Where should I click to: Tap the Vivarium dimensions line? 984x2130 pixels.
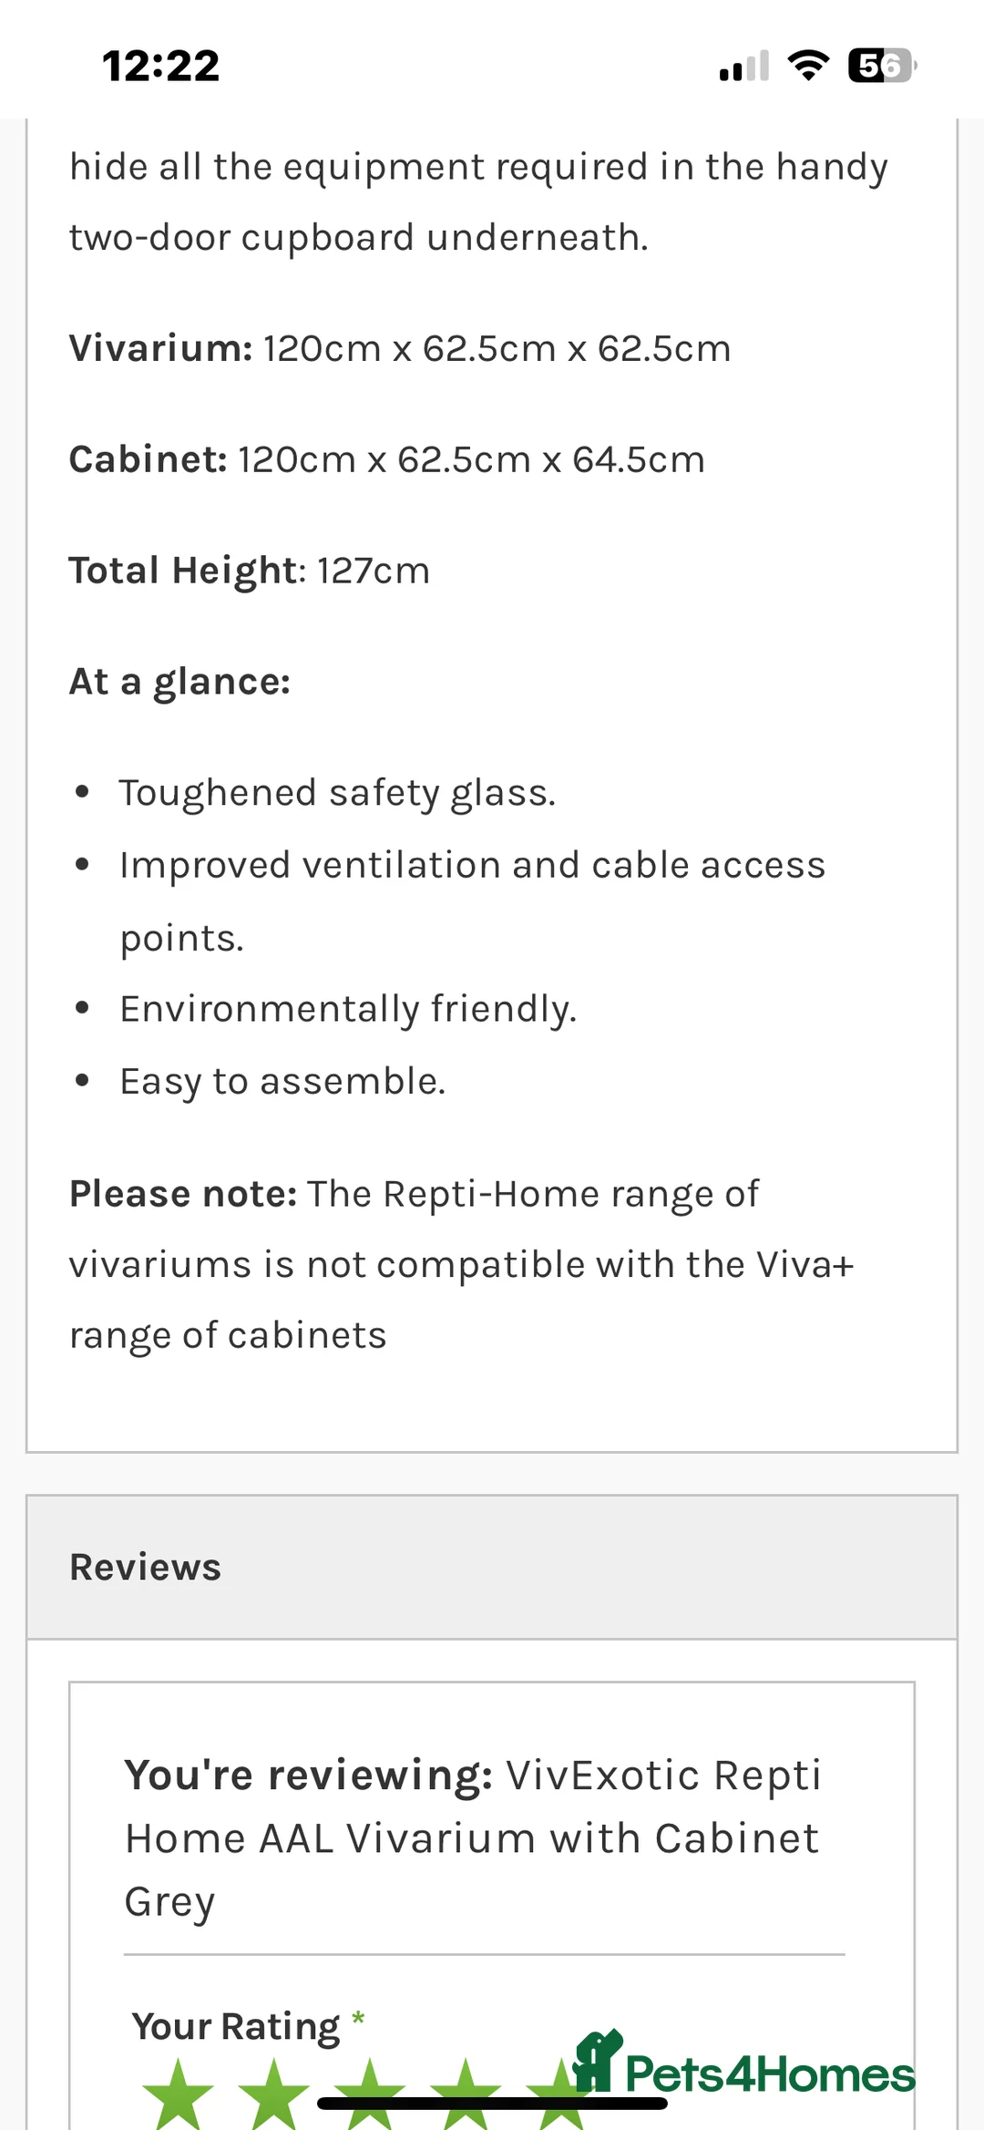tap(400, 348)
